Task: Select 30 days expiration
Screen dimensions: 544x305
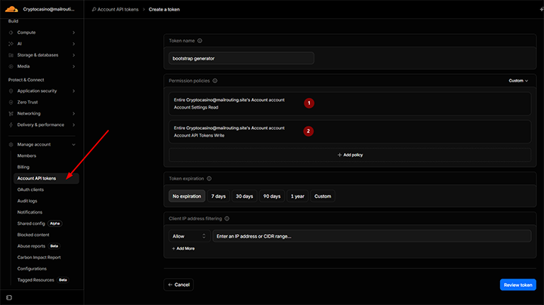Action: click(x=244, y=196)
